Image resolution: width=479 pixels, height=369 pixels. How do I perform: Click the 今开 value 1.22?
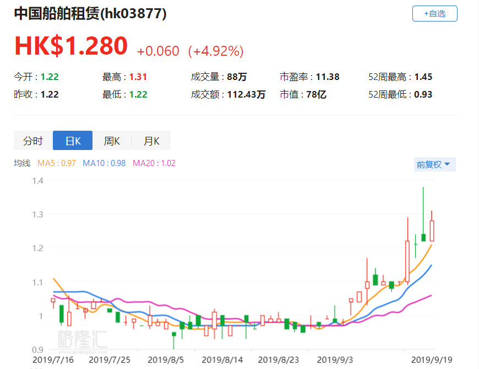point(50,77)
